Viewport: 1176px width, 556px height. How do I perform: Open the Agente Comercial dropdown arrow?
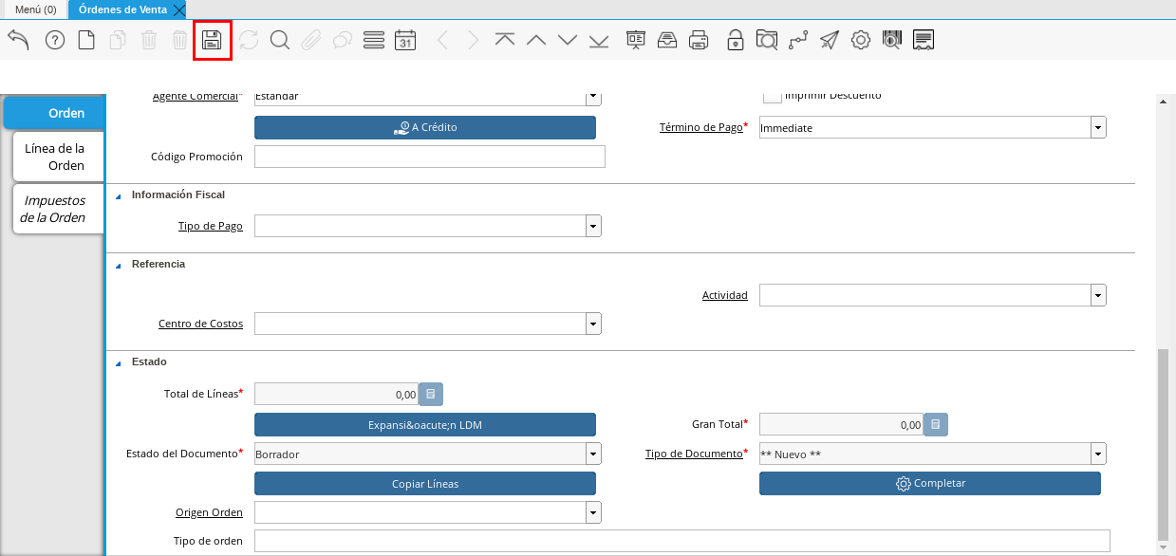pos(593,97)
